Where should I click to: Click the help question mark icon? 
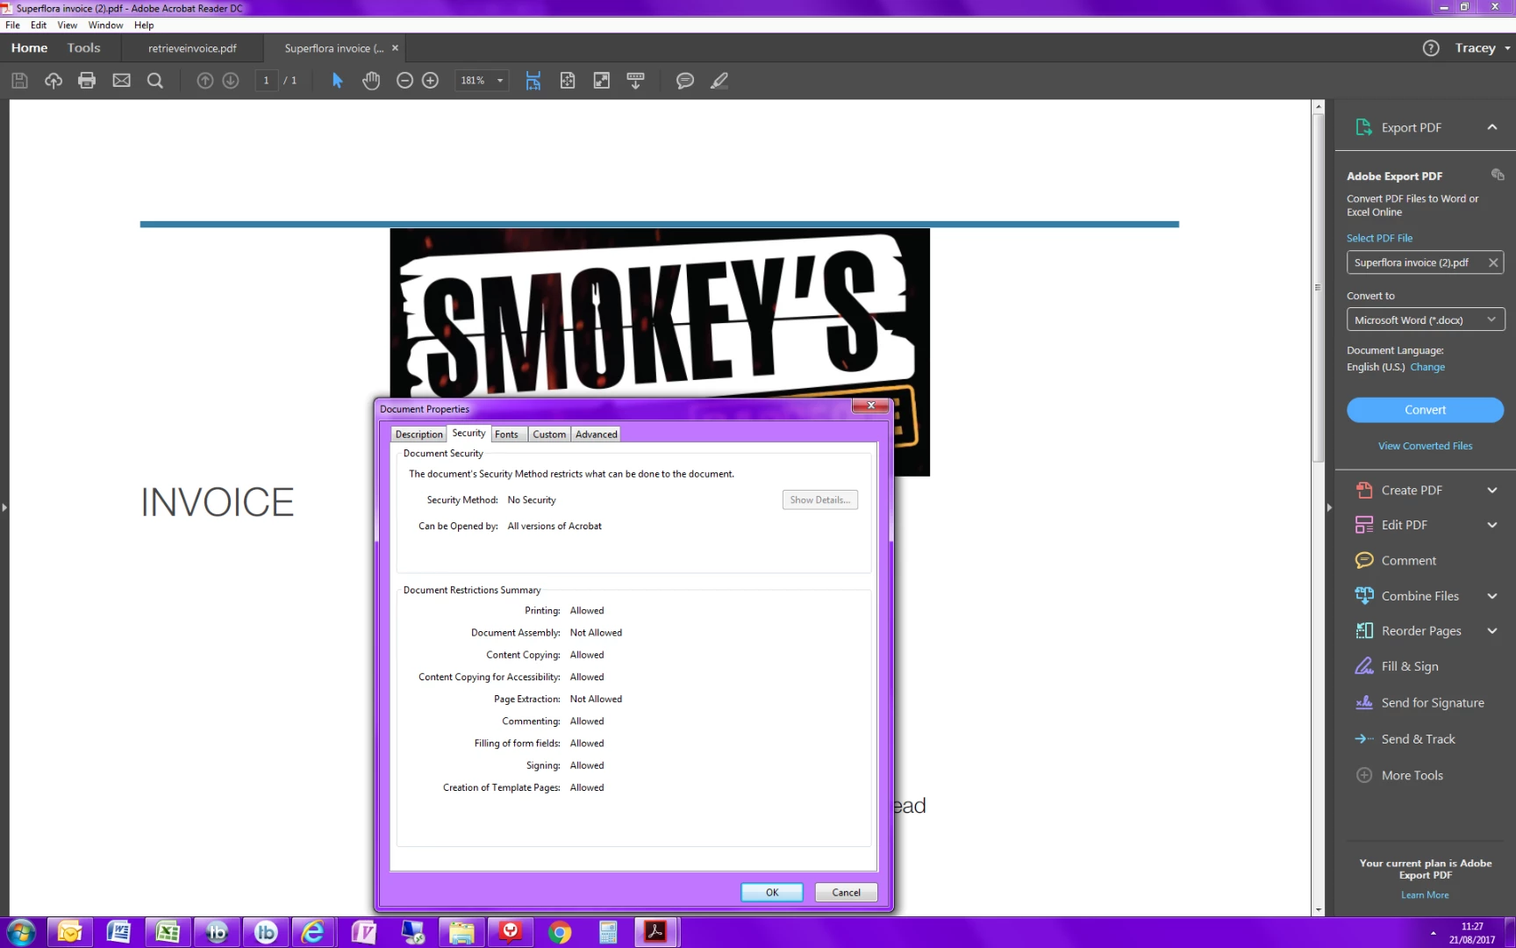click(1431, 48)
